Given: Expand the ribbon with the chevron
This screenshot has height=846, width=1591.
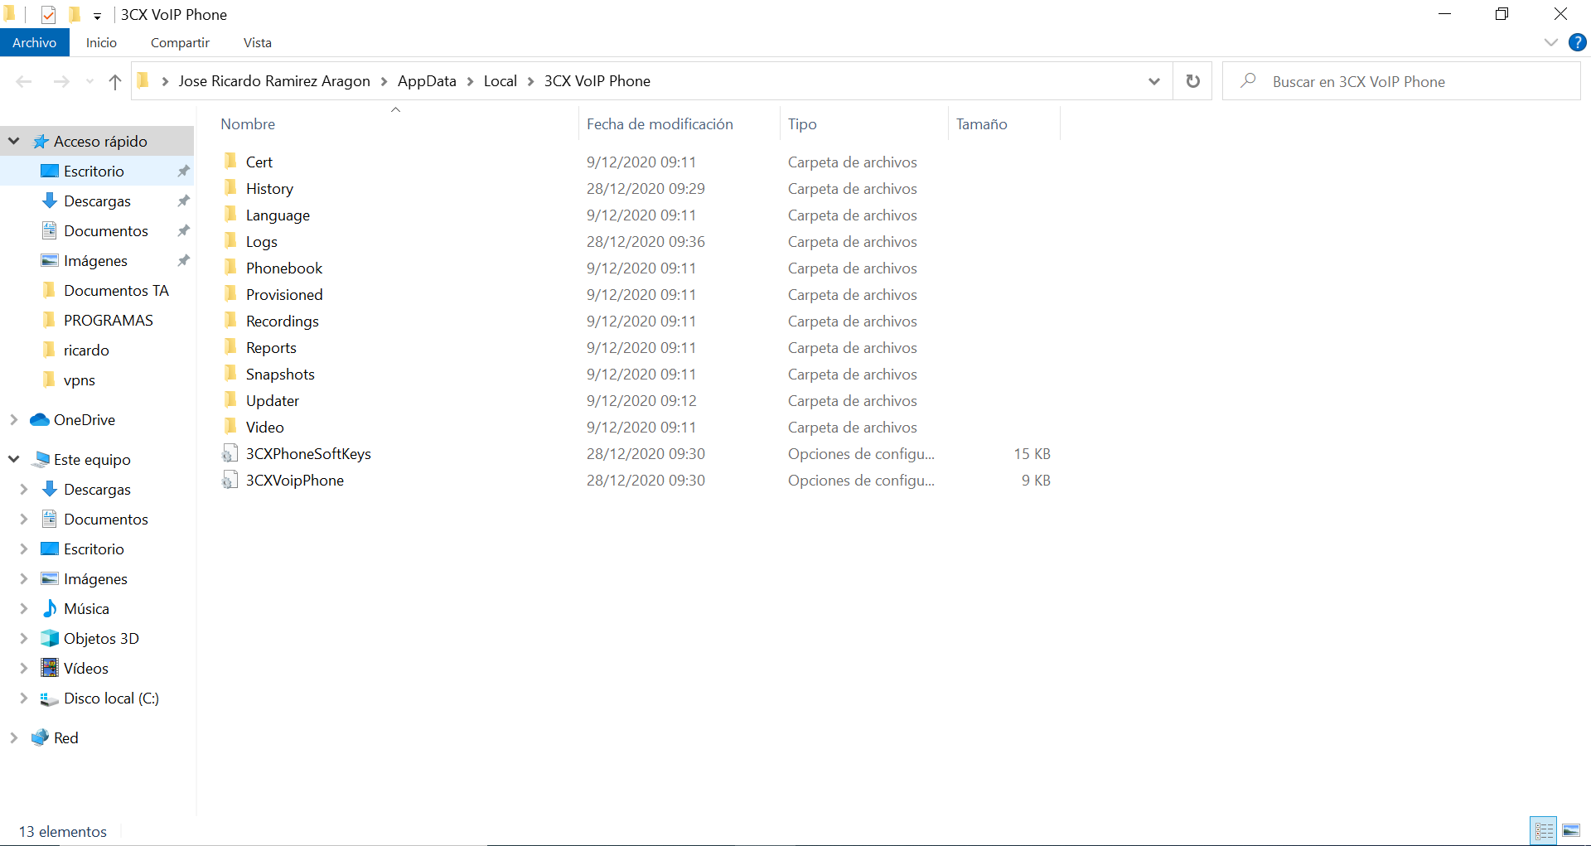Looking at the screenshot, I should (1551, 42).
